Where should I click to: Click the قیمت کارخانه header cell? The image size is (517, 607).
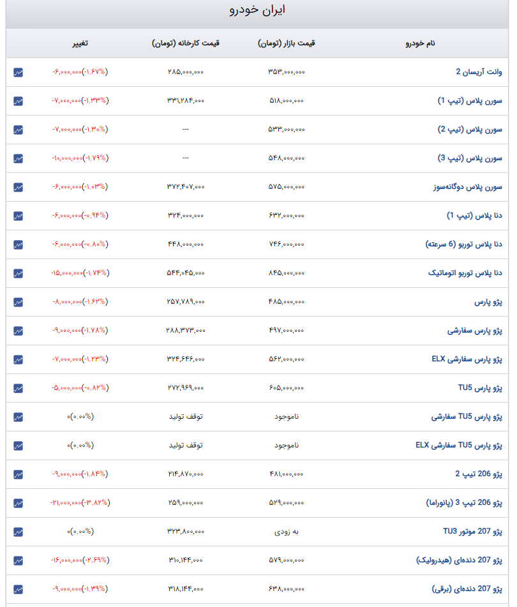[185, 43]
